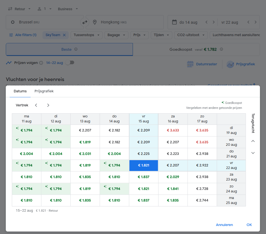This screenshot has width=266, height=234.
Task: Show previous departure dates in the grid
Action: [36, 105]
